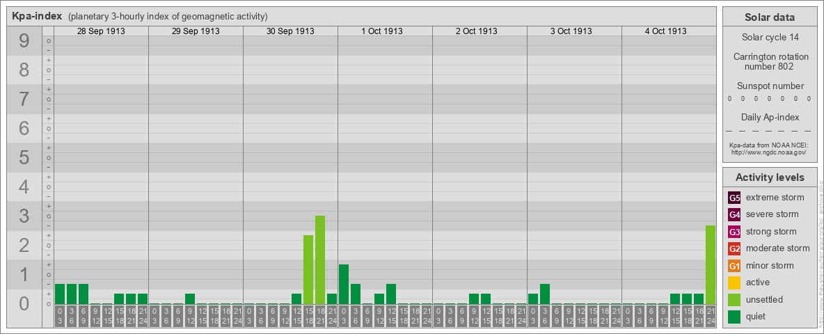Click the 21-24 hour label under 4 Oct
Viewport: 824px width, 334px height.
711,316
